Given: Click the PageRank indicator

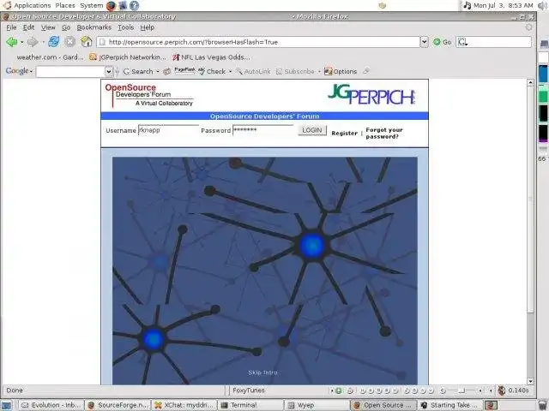Looking at the screenshot, I should [184, 70].
